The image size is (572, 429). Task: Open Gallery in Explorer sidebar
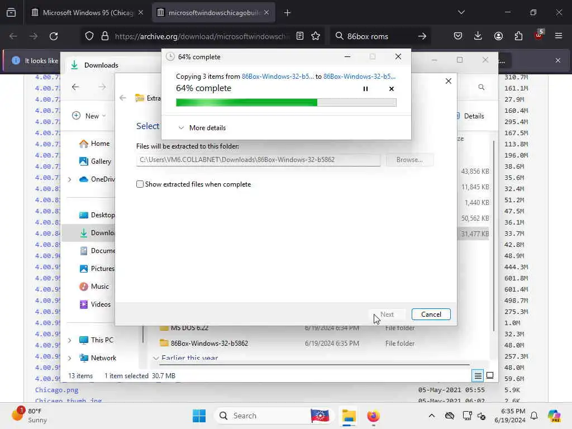(95, 161)
